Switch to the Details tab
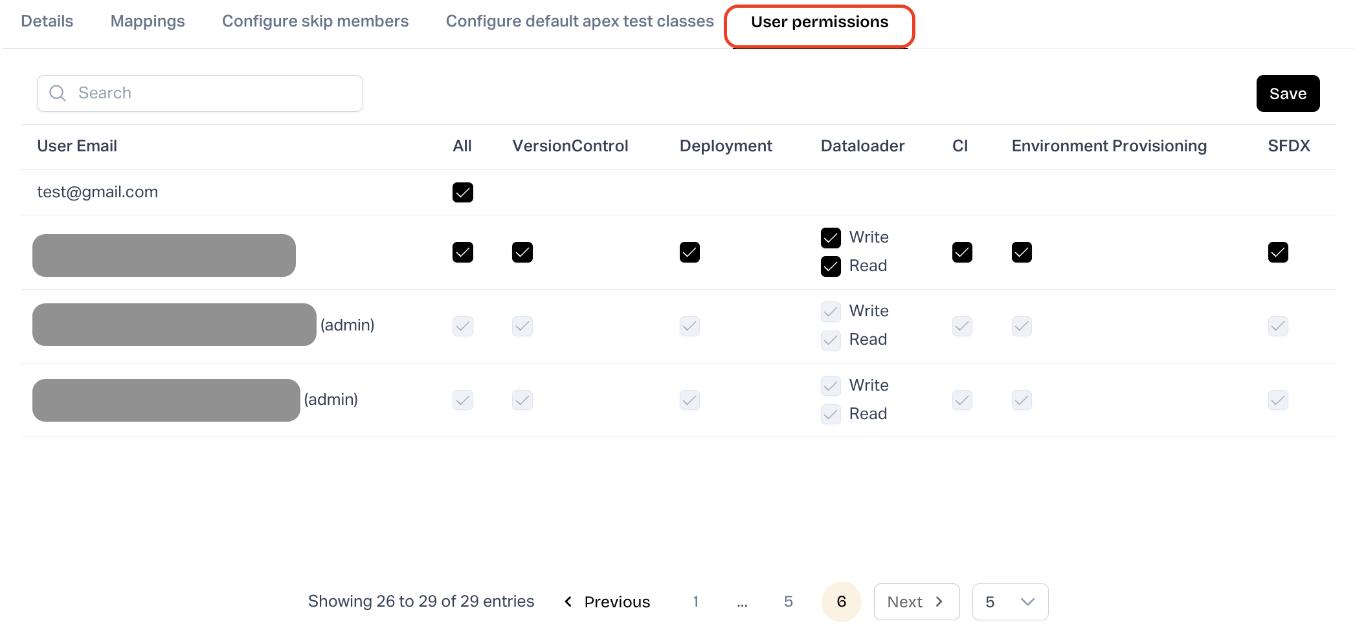Image resolution: width=1366 pixels, height=639 pixels. pos(47,21)
